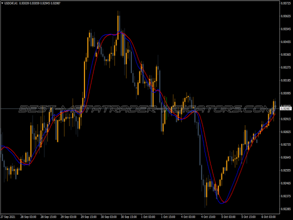This screenshot has height=220, width=293.
Task: Click the 0.92825 price axis label
Action: pos(286,132)
